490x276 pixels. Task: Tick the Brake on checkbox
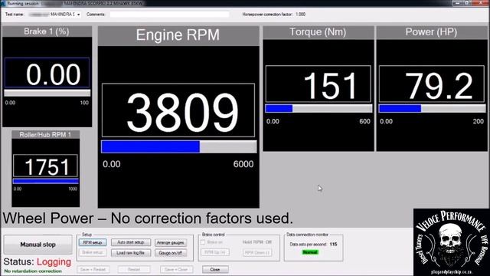coord(203,242)
